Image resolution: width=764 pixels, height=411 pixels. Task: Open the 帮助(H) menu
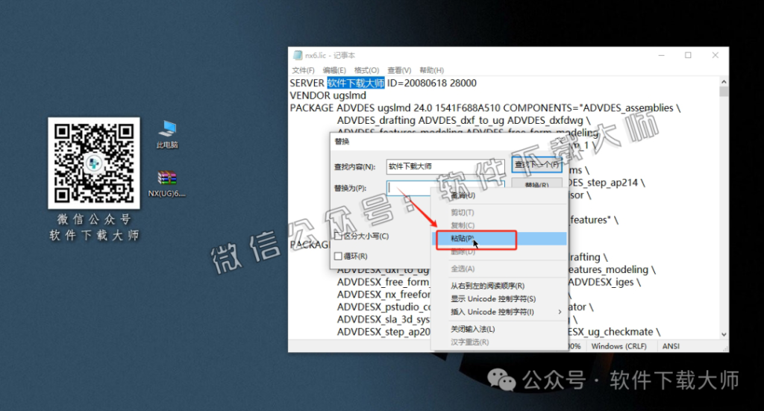pyautogui.click(x=432, y=70)
